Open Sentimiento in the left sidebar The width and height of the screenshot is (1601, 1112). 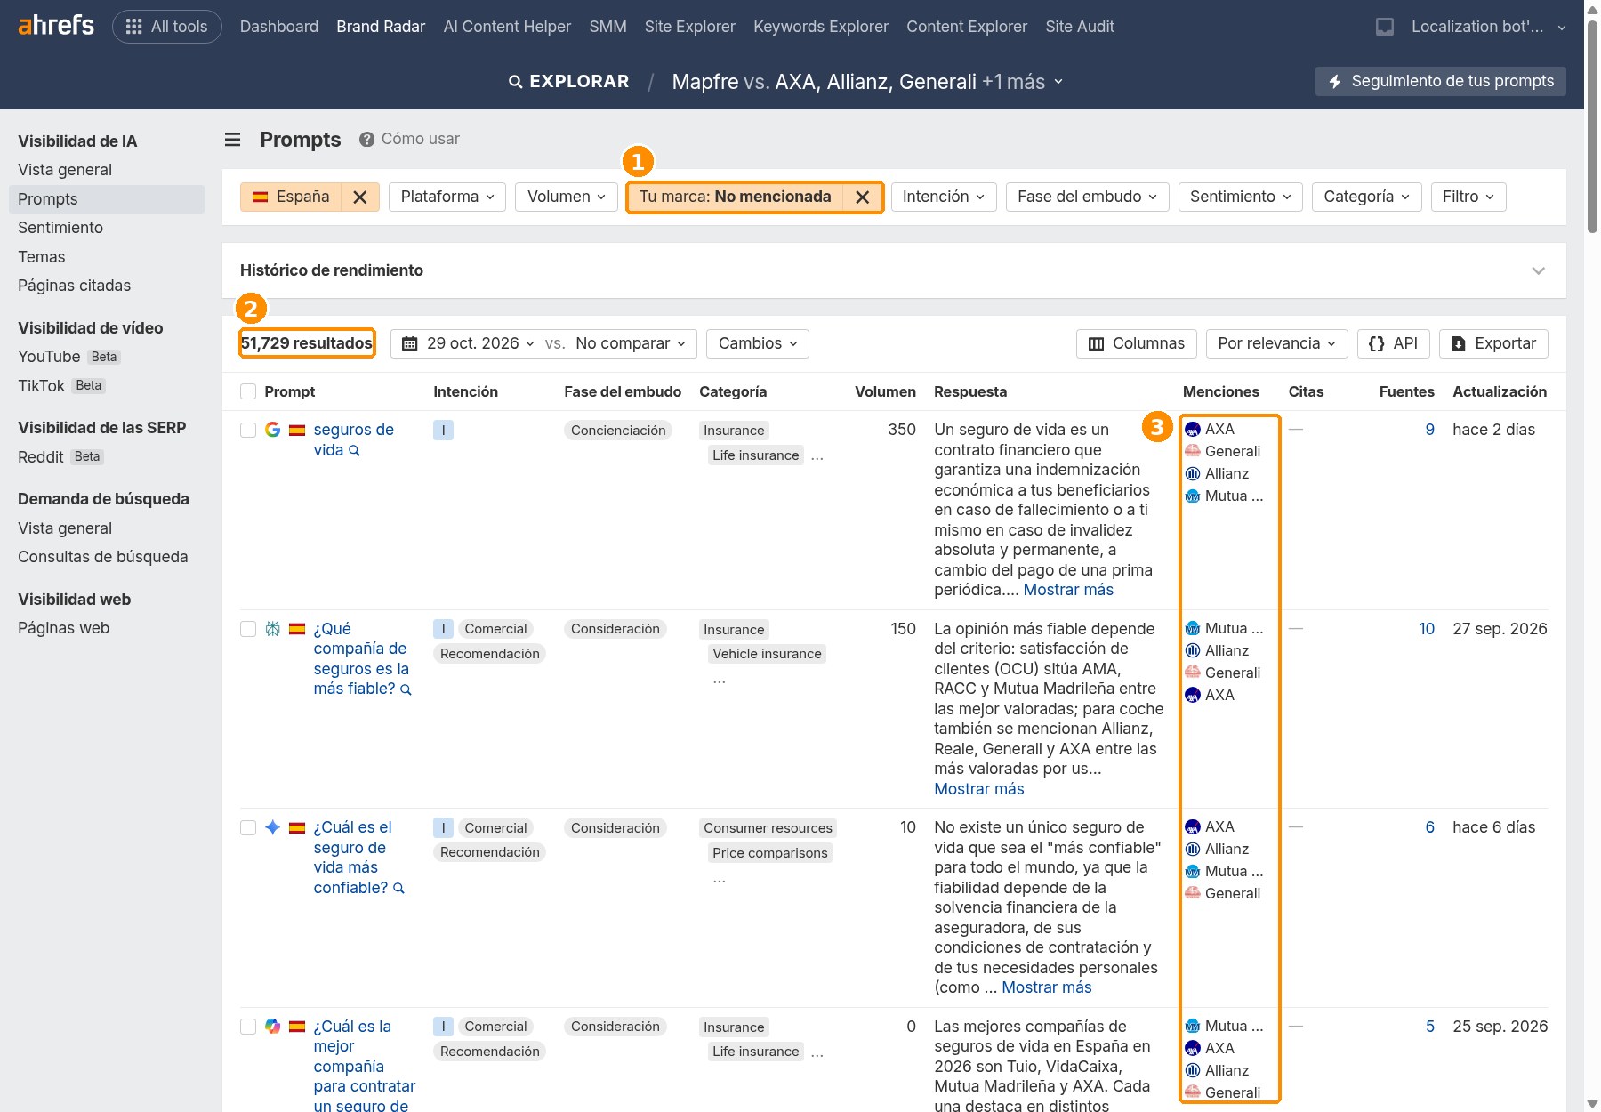60,228
